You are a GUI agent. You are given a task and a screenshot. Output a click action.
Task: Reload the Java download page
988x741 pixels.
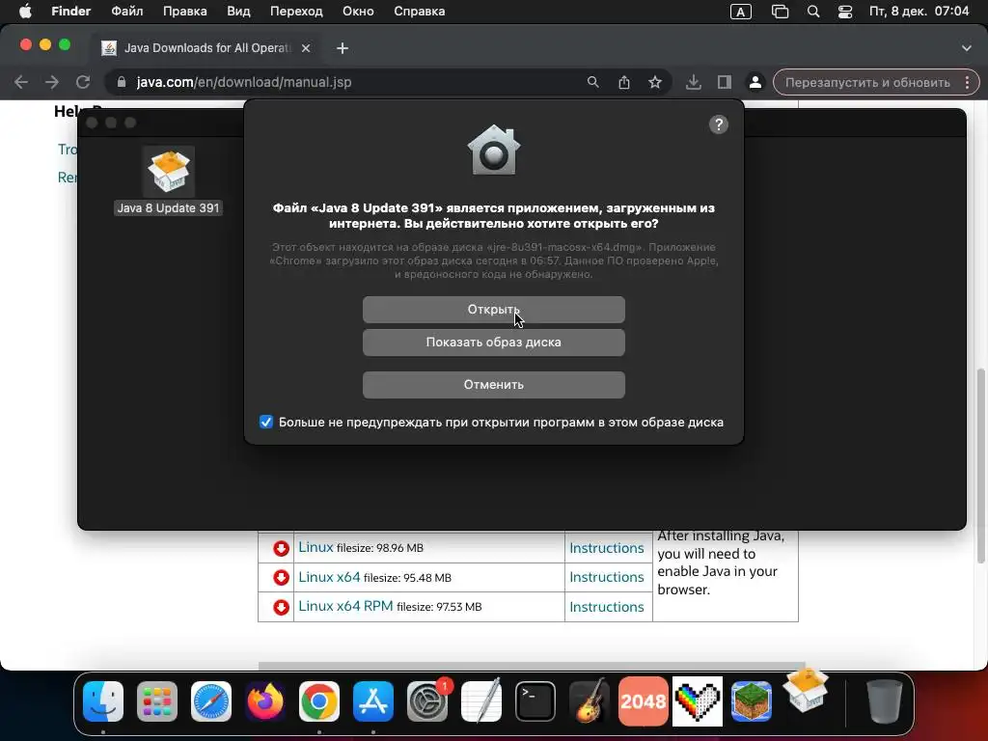pyautogui.click(x=83, y=82)
